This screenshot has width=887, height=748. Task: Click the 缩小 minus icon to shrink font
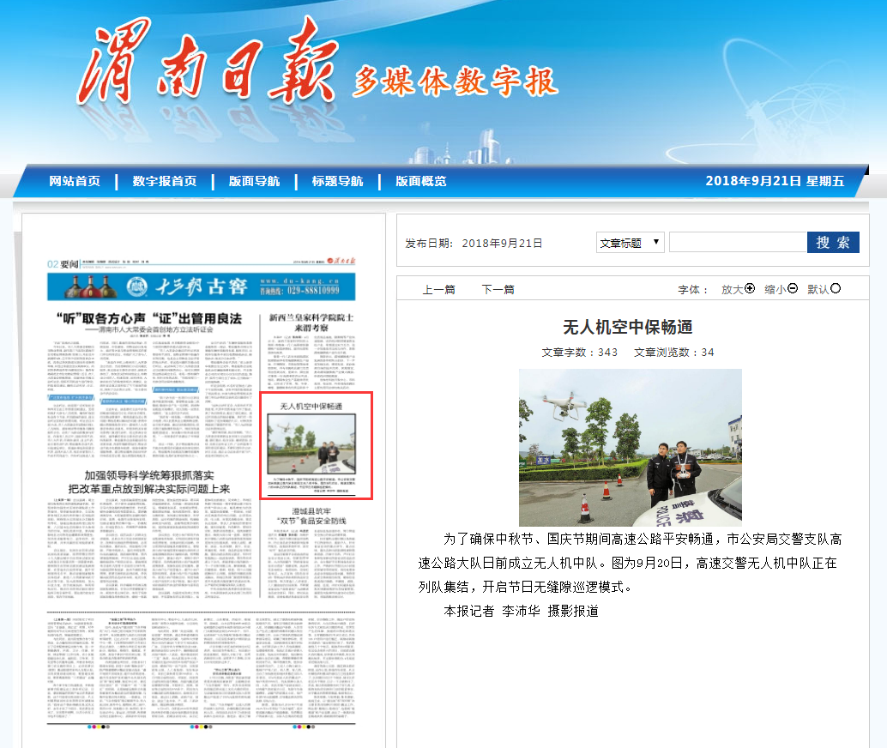(793, 289)
